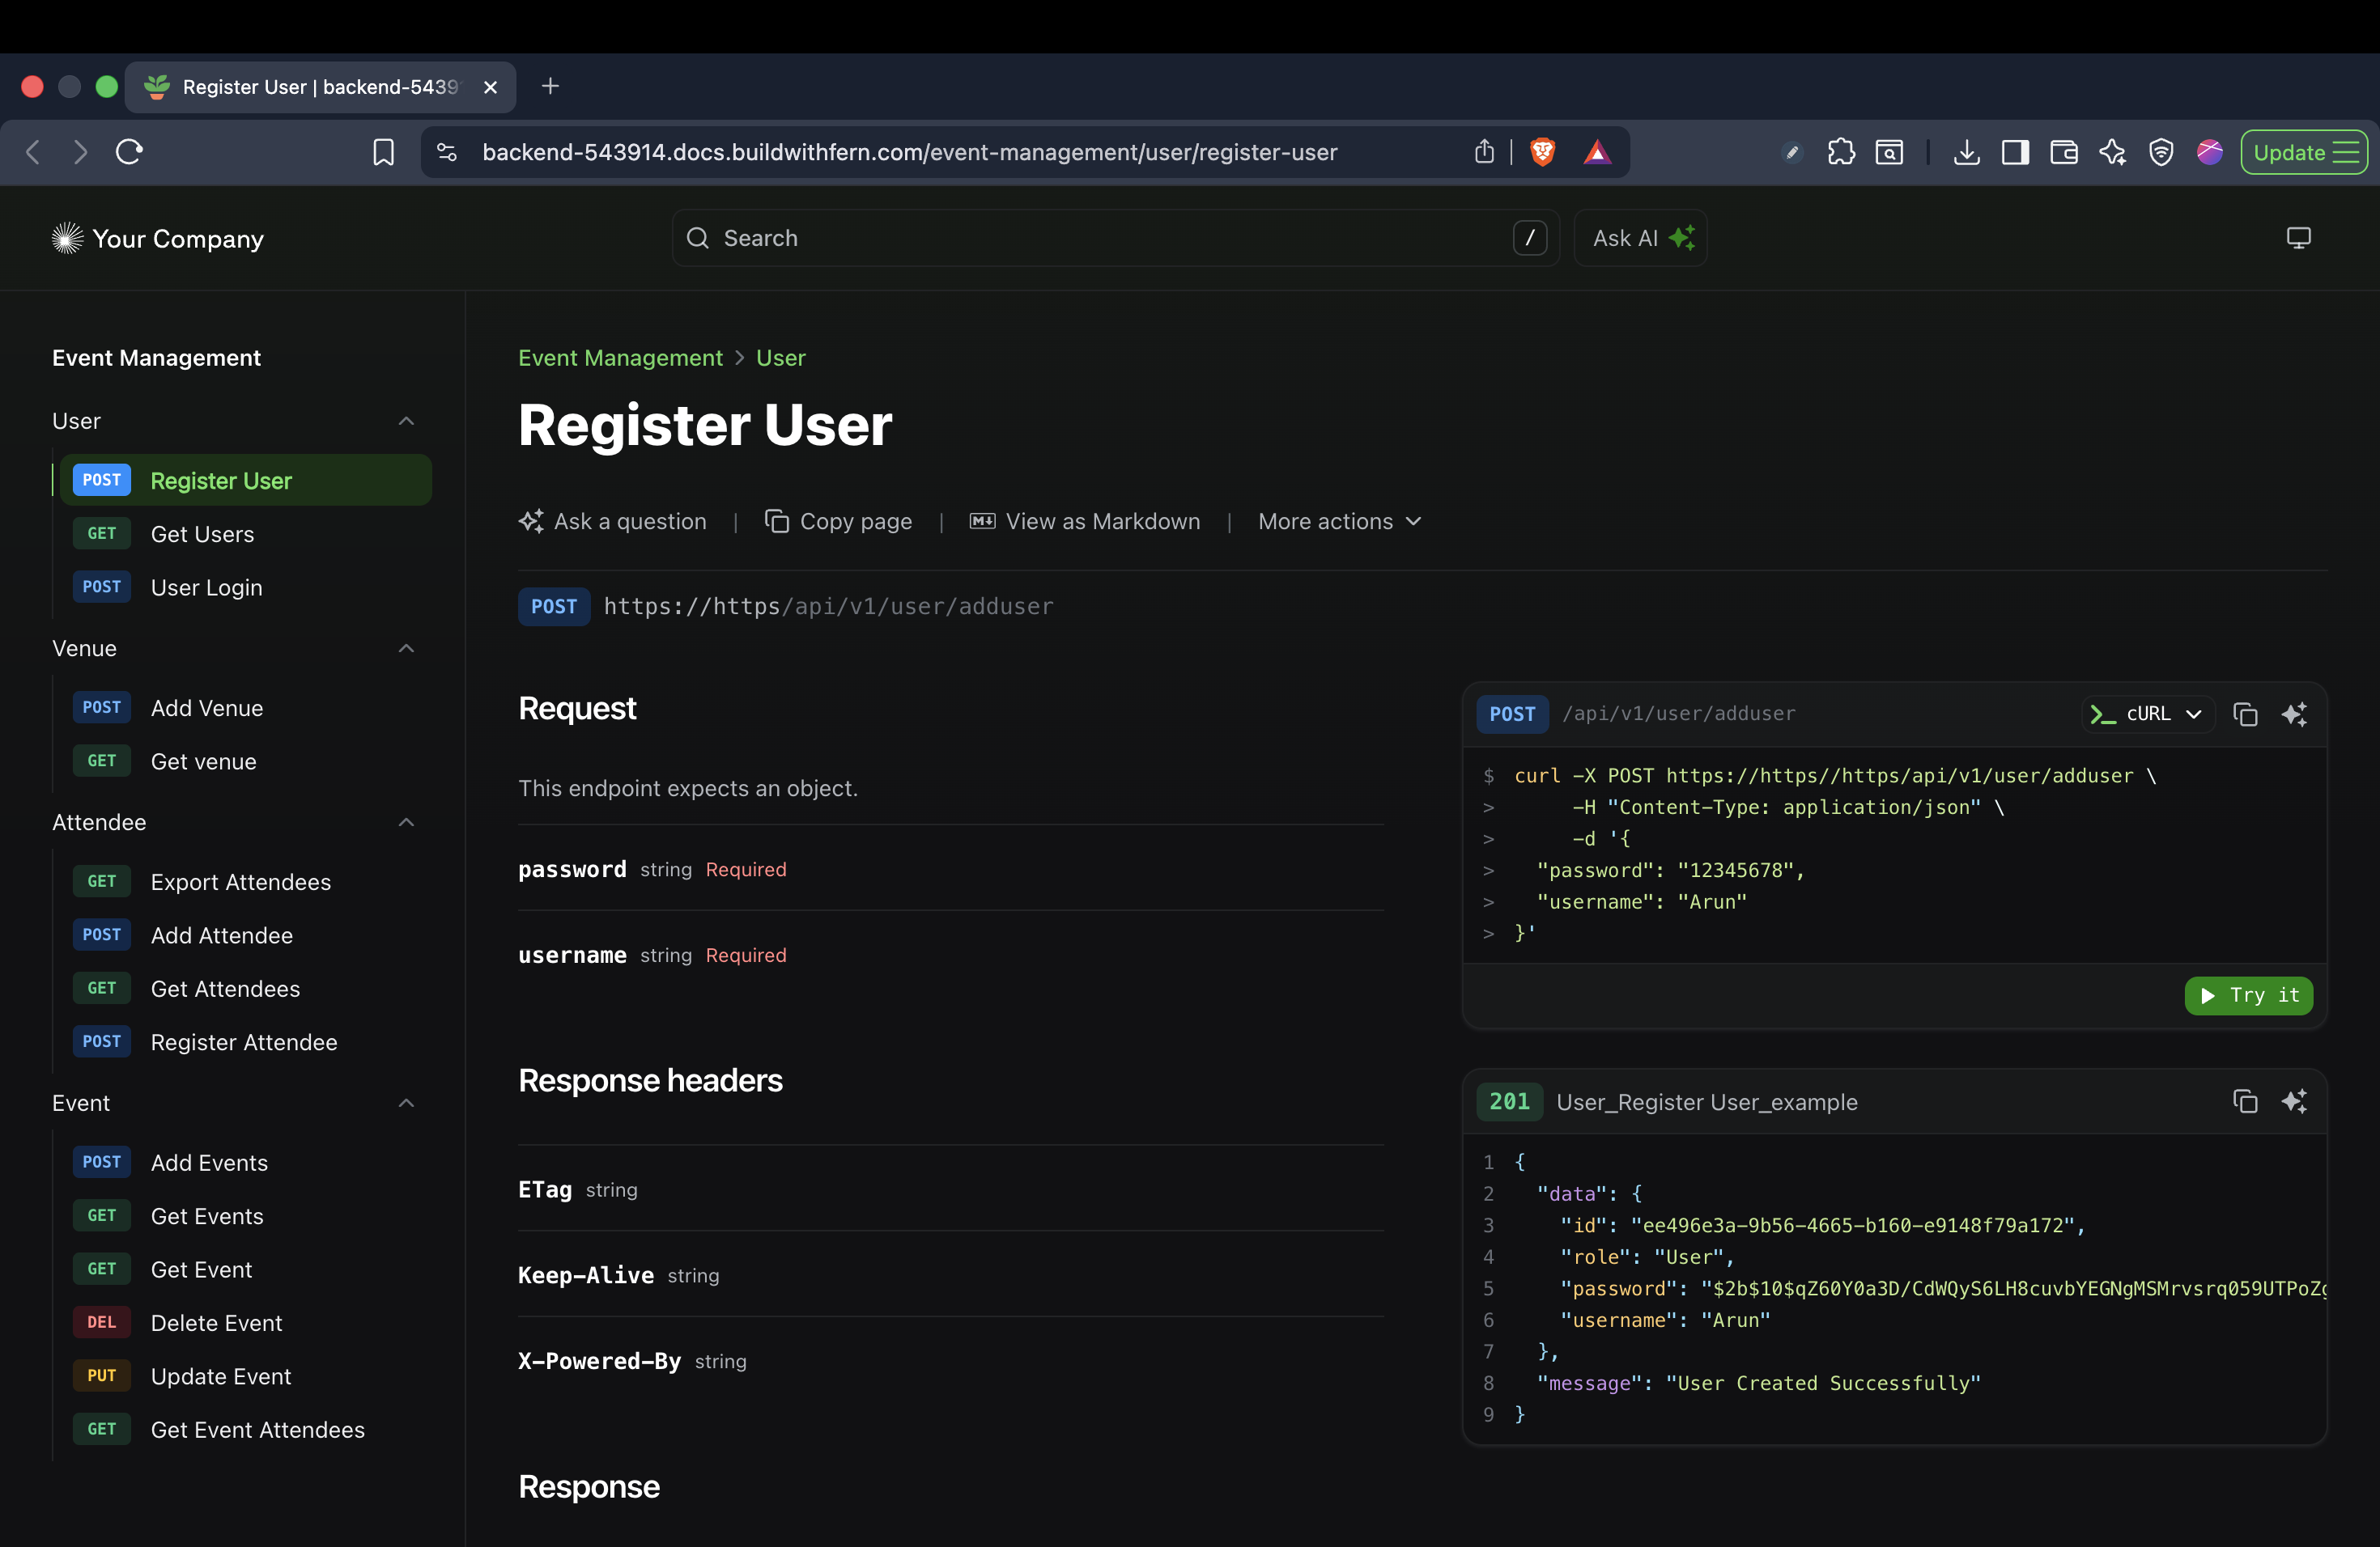The width and height of the screenshot is (2380, 1547).
Task: Open Export Attendees in the sidebar
Action: (245, 881)
